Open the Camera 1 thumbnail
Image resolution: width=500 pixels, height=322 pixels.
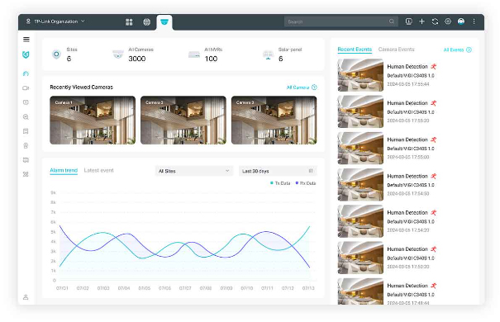click(x=93, y=120)
